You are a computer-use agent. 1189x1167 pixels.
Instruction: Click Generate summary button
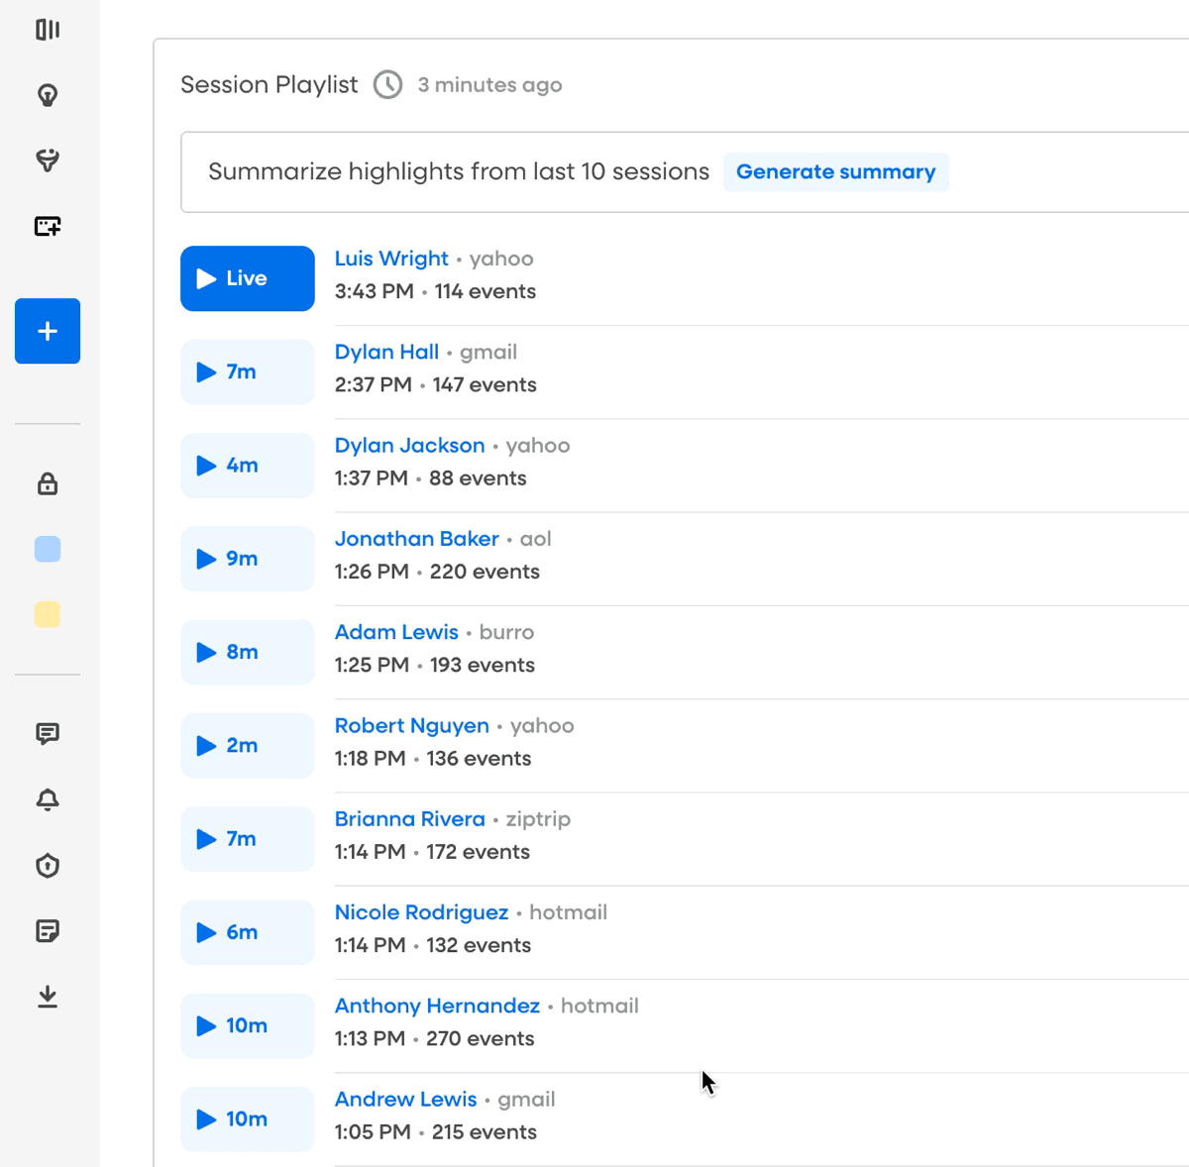tap(835, 171)
